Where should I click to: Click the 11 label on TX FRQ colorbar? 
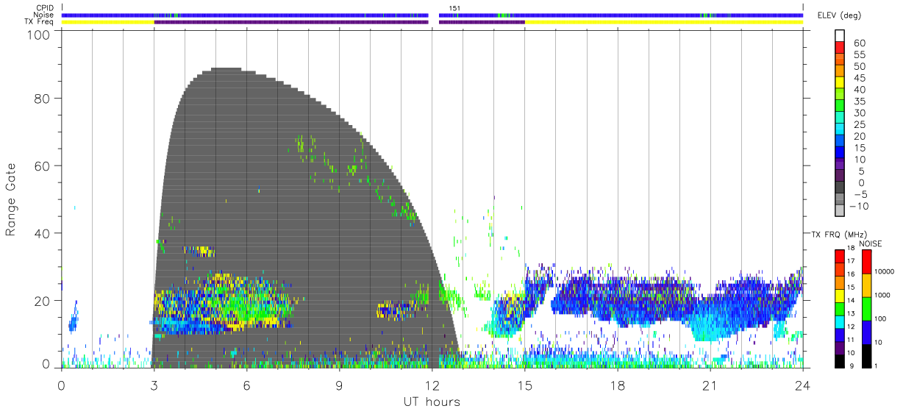[851, 340]
